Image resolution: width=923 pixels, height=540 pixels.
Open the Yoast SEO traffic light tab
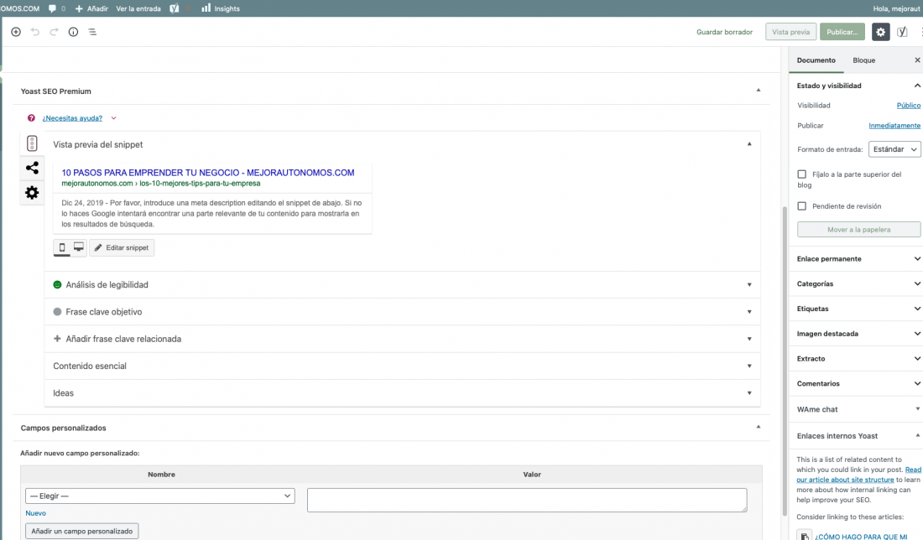[x=32, y=143]
